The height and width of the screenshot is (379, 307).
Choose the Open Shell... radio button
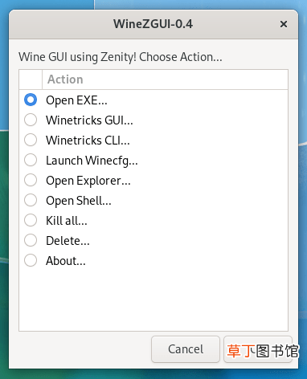tap(31, 200)
